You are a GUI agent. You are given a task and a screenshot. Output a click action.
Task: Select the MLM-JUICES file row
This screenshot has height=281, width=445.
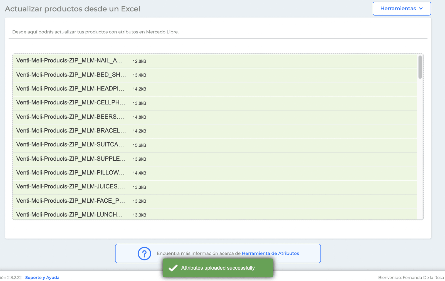tap(215, 187)
